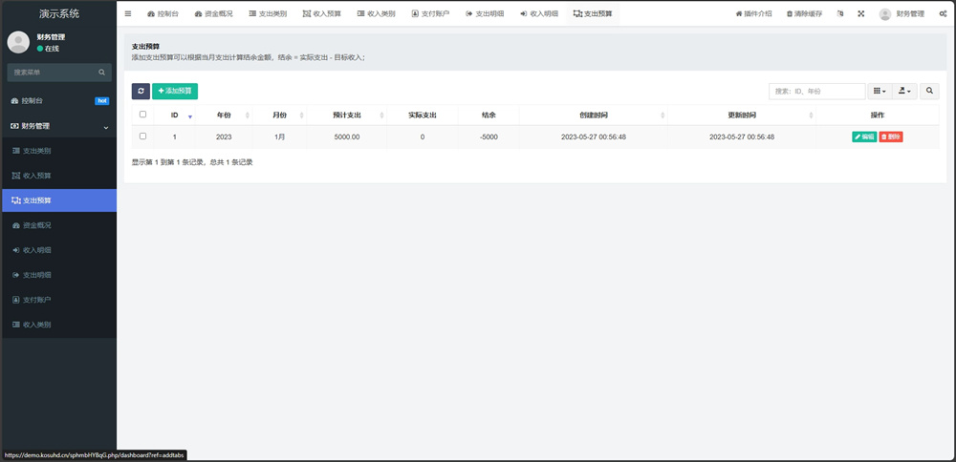Image resolution: width=956 pixels, height=462 pixels.
Task: Select the active 支出预算 tab
Action: point(594,13)
